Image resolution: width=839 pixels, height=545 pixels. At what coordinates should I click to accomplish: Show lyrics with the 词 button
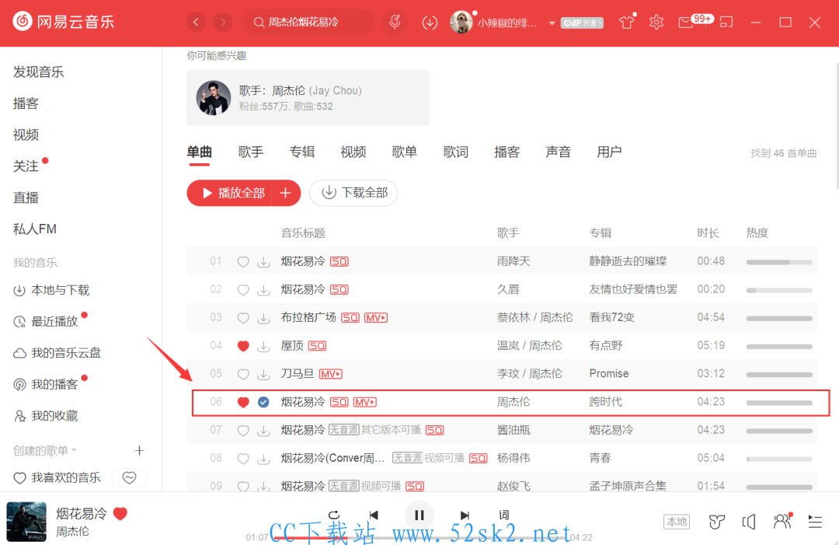tap(503, 515)
